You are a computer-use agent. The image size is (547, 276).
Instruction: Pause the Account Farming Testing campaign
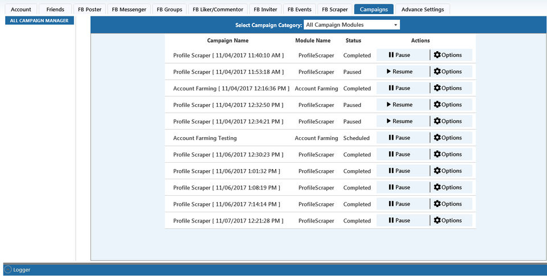pyautogui.click(x=403, y=138)
